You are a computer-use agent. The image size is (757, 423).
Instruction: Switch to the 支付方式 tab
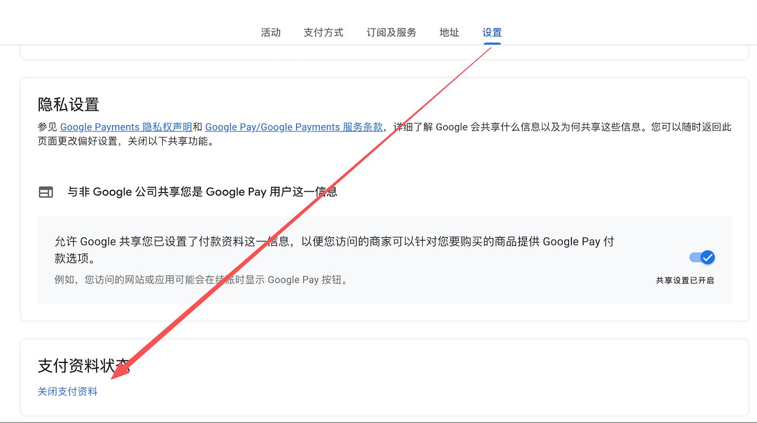tap(323, 33)
